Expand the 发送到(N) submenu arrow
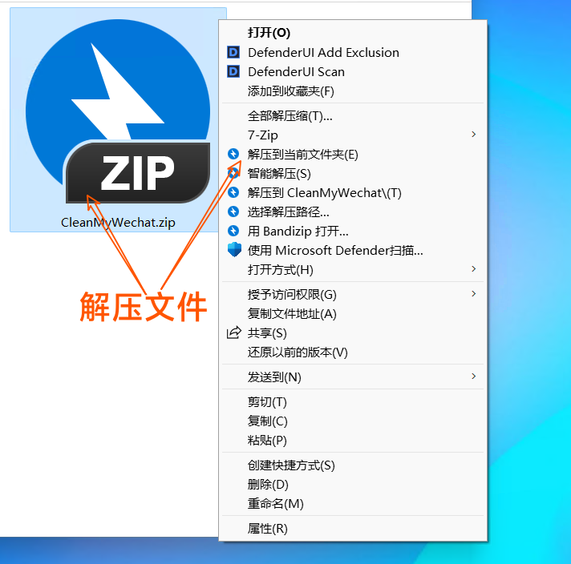Screen dimensions: 571x564 point(473,377)
